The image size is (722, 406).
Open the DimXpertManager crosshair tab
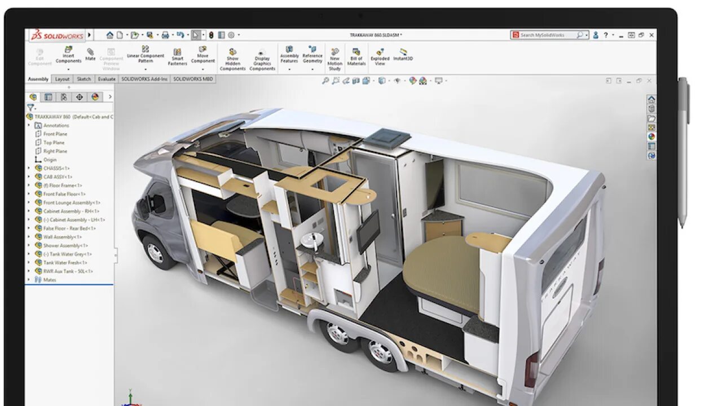(79, 97)
